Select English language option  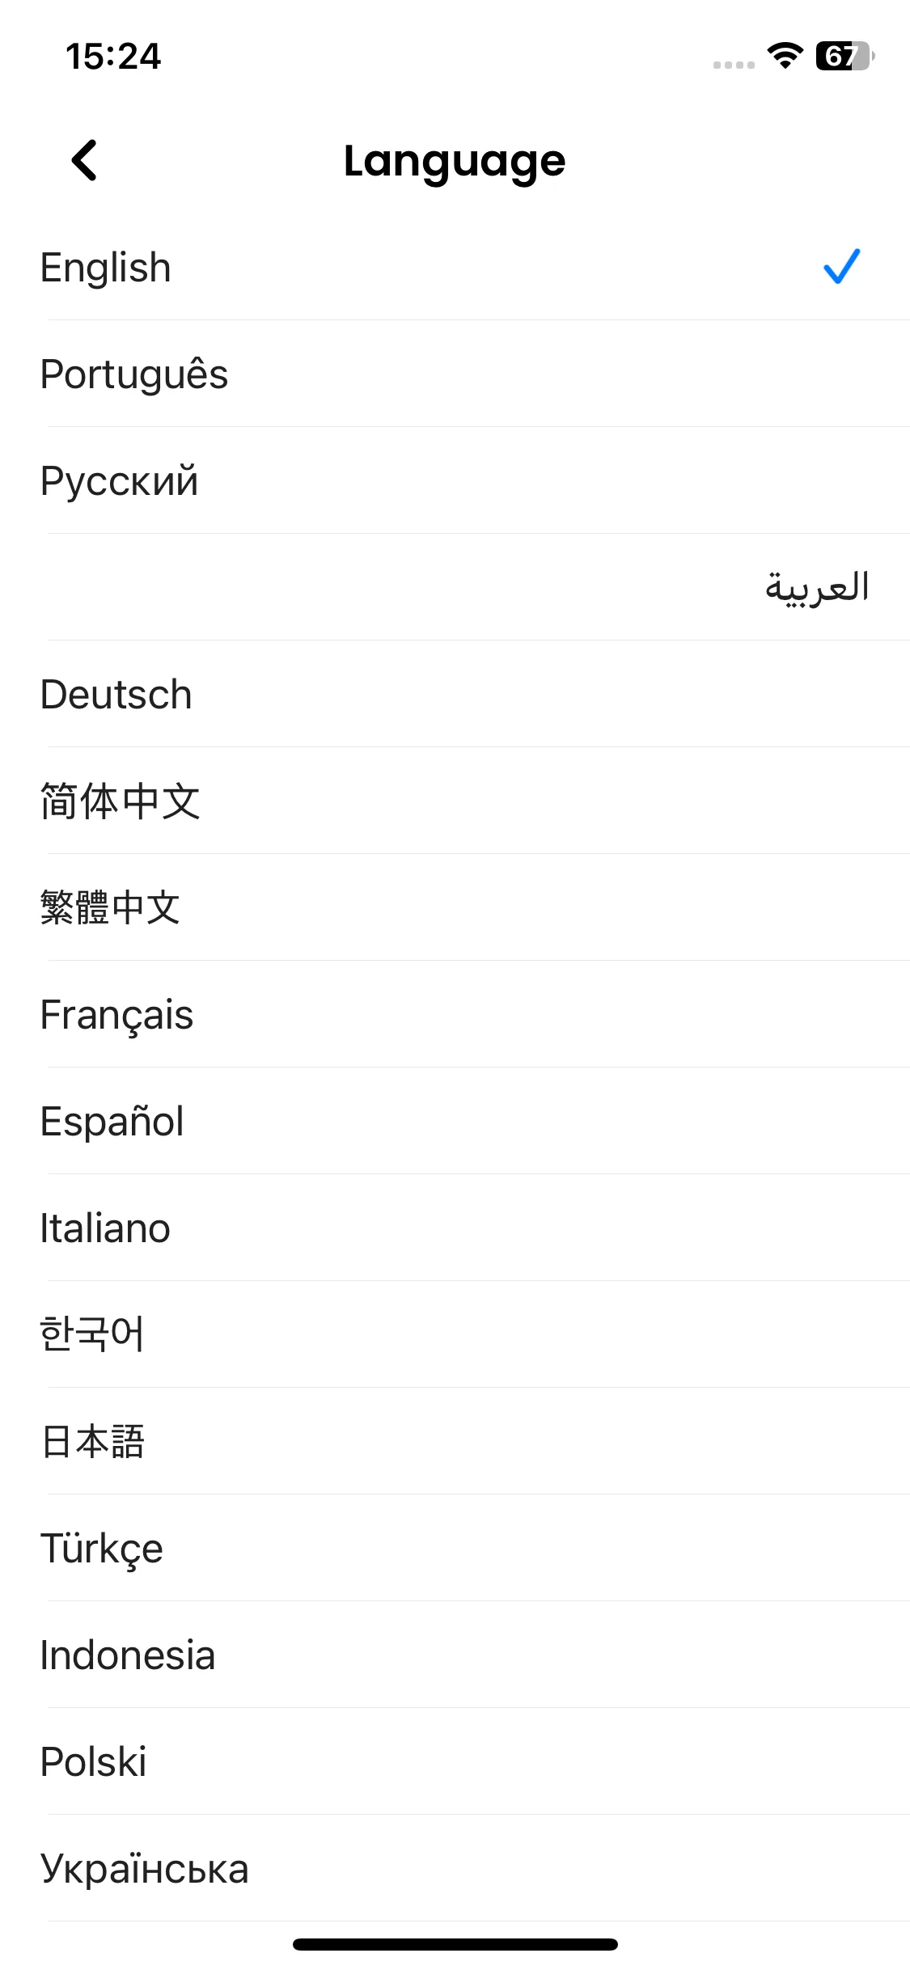pyautogui.click(x=455, y=267)
